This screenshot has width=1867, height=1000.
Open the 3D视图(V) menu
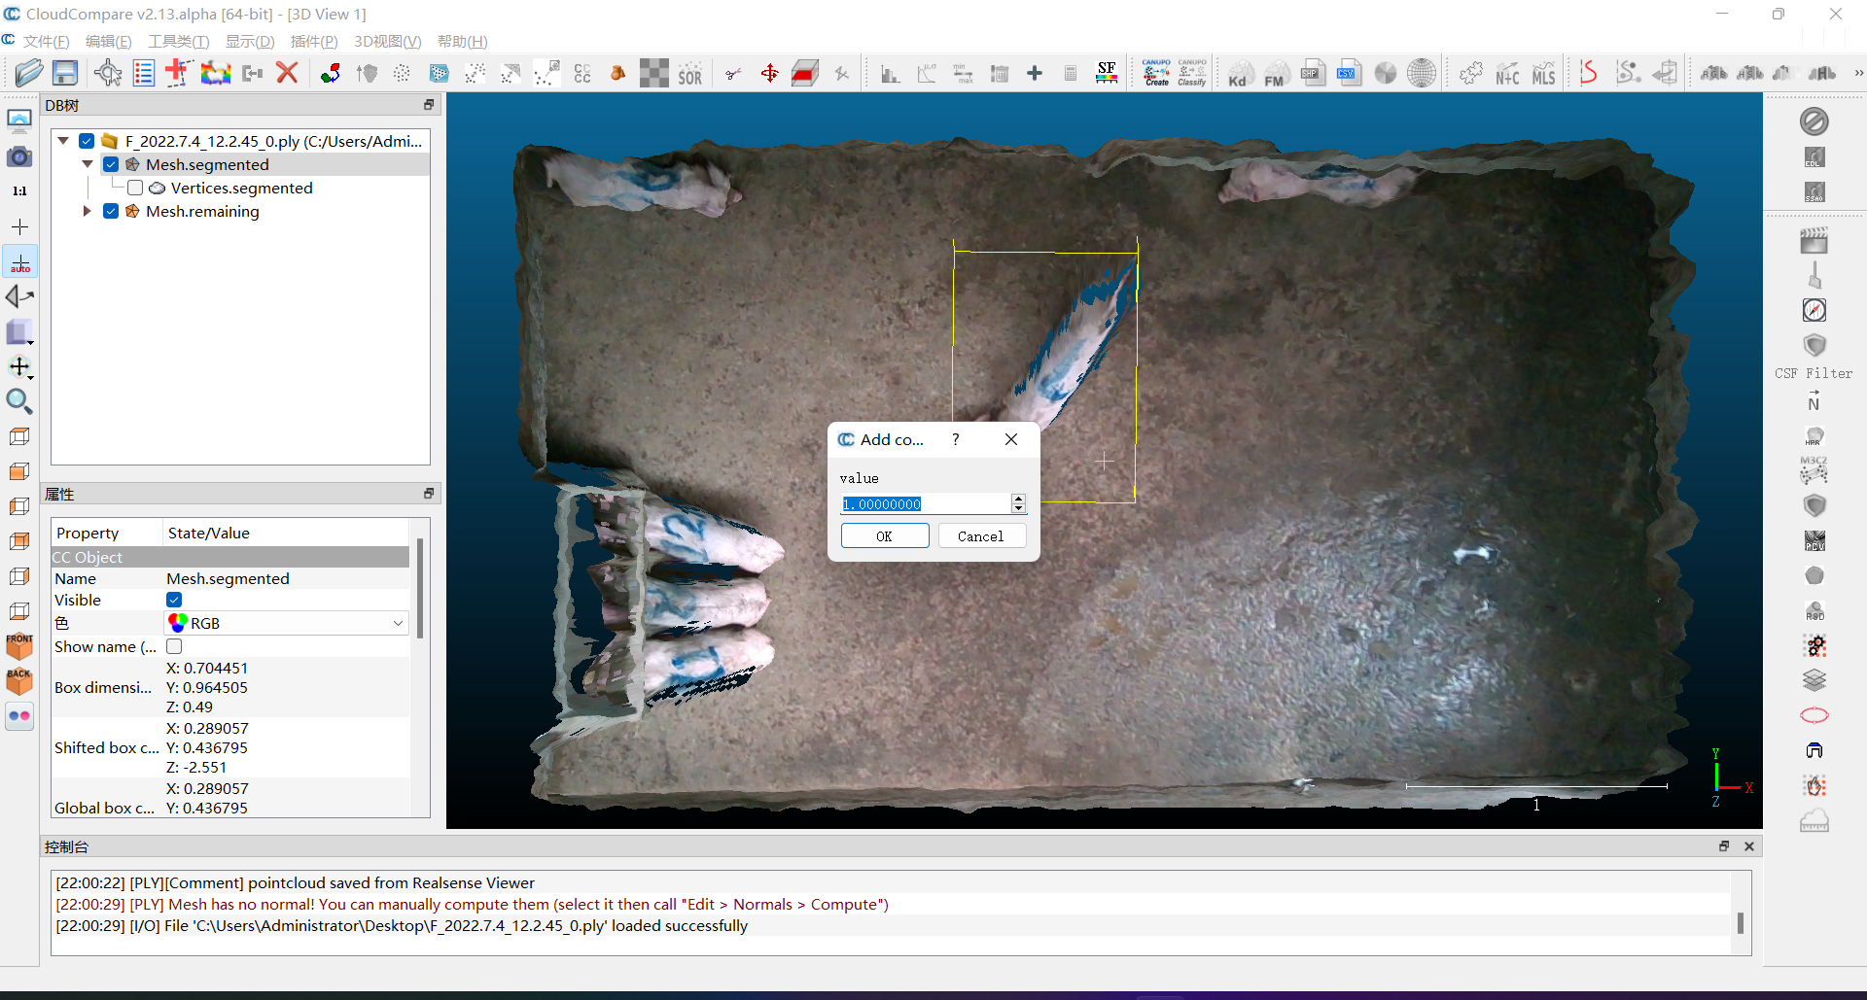387,42
